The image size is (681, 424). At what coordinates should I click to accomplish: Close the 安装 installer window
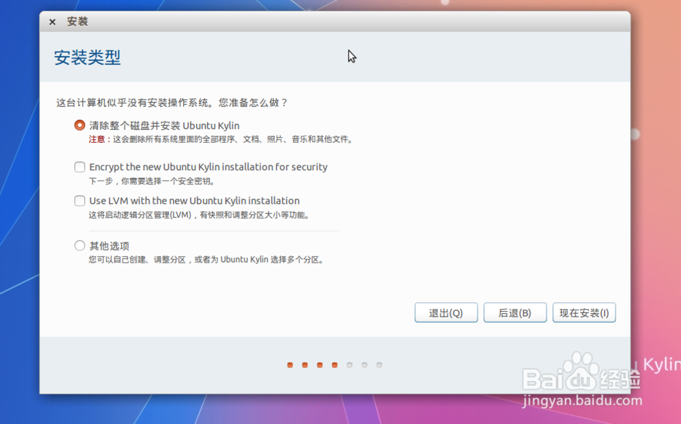(x=52, y=21)
